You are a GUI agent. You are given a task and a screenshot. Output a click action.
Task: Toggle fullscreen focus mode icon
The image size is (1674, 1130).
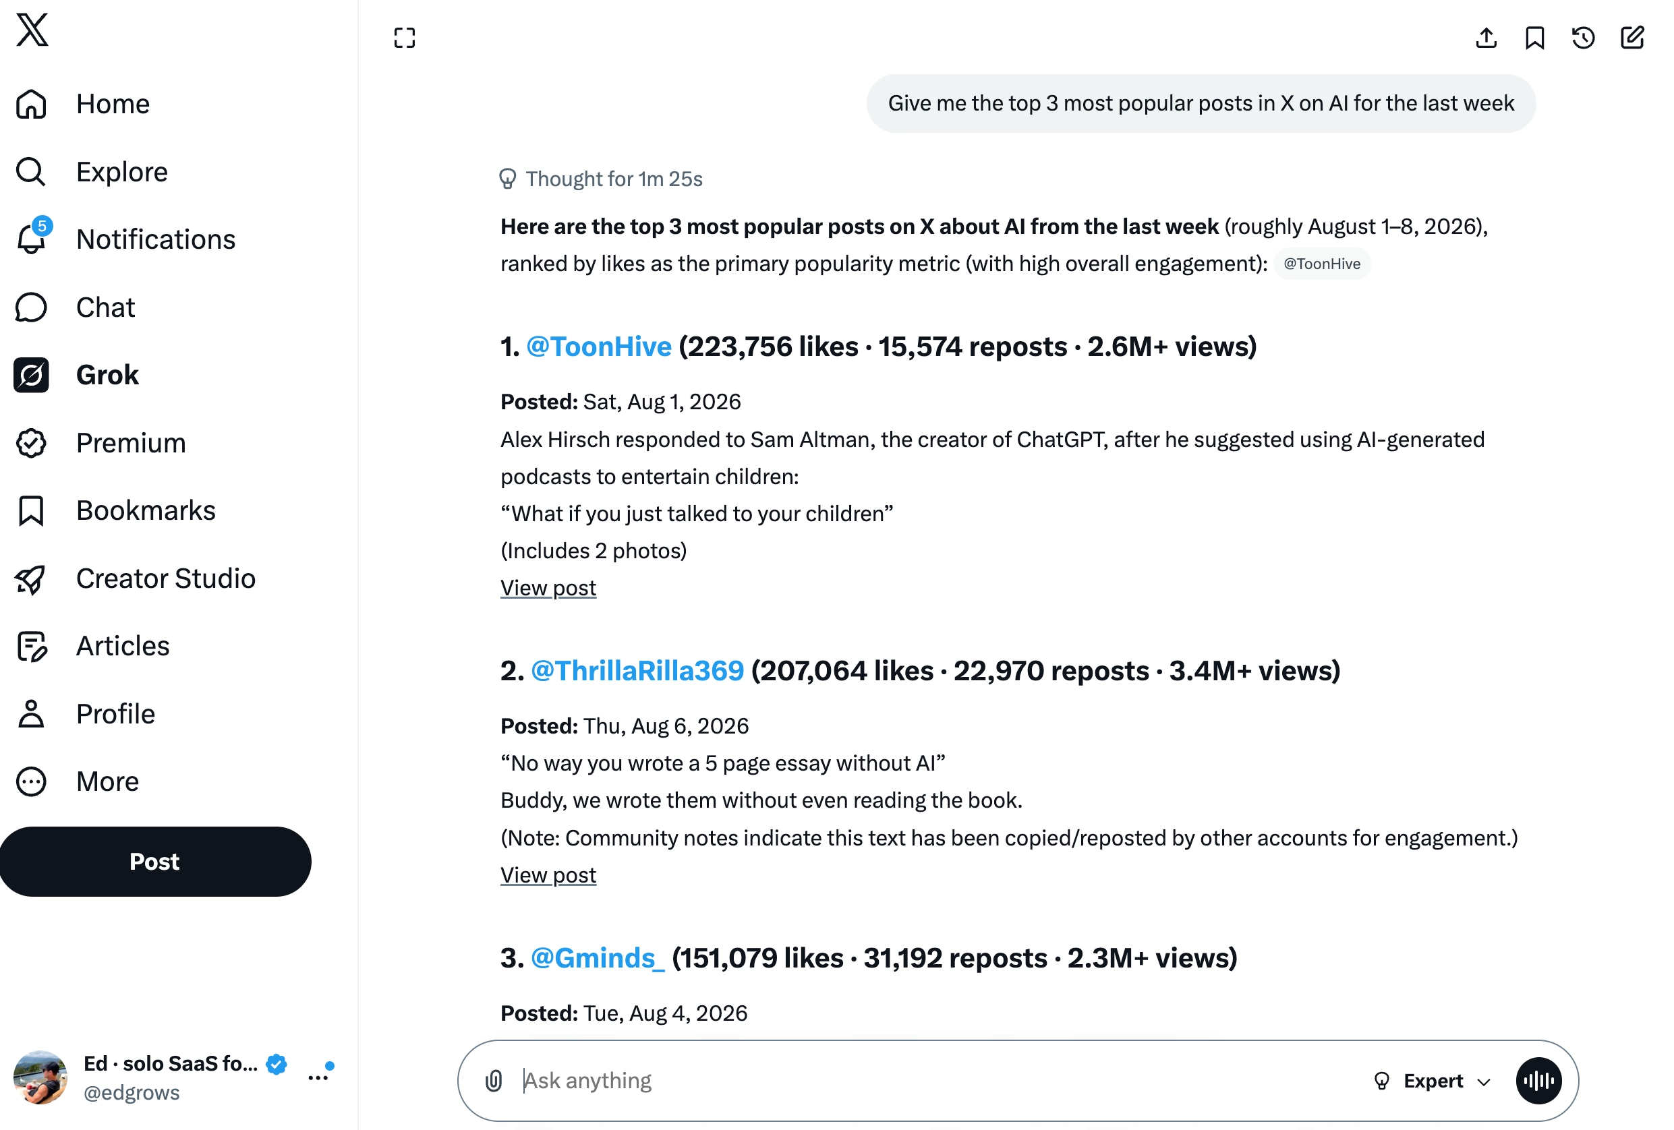point(405,38)
